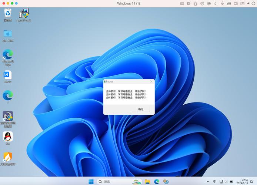This screenshot has width=257, height=185.
Task: Click the 确定 button in the BOSS dialog
Action: click(141, 109)
